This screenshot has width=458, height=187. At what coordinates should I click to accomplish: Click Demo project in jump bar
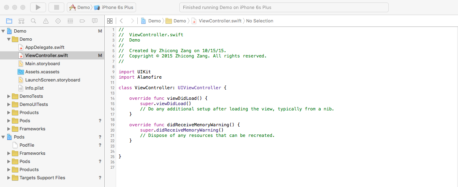[151, 21]
